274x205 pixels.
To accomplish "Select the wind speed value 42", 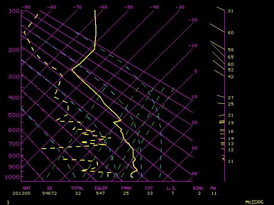I will pyautogui.click(x=230, y=76).
